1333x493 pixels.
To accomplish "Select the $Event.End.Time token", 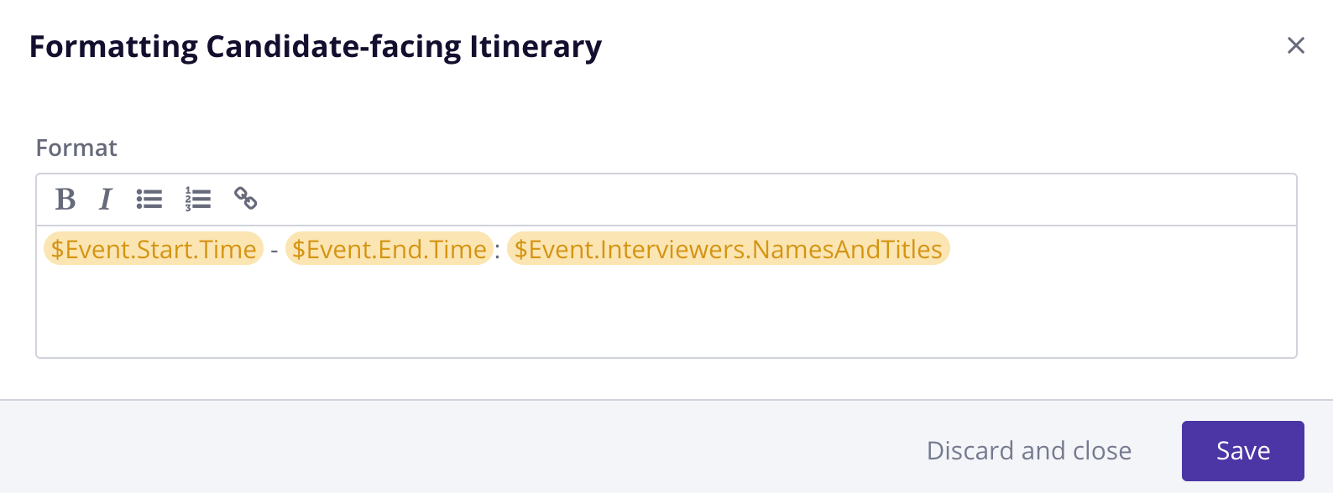I will [389, 249].
